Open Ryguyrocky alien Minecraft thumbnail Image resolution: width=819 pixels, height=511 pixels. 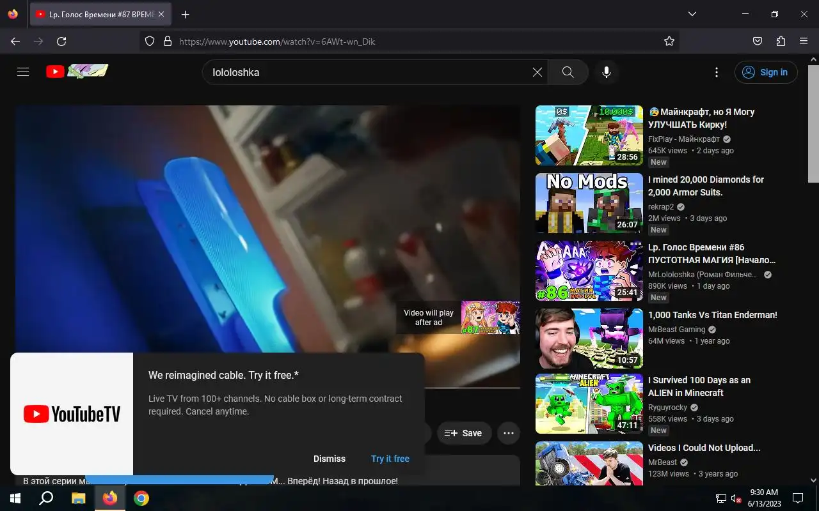point(589,404)
